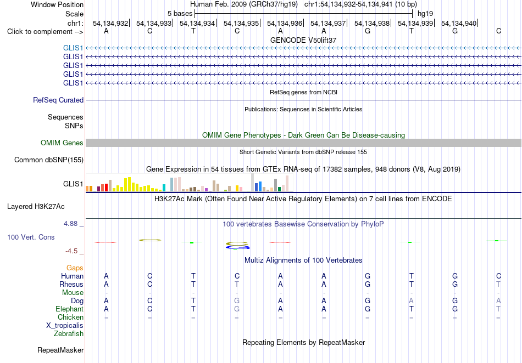Click position label 54,134,938 in ruler

372,23
